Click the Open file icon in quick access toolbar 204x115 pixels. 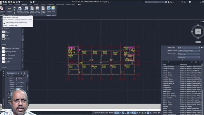6,2
